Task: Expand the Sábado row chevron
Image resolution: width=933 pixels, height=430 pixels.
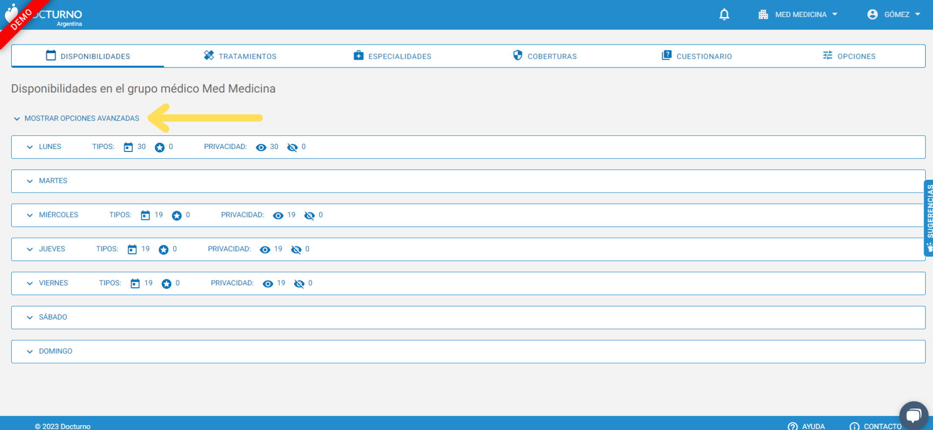Action: coord(30,318)
